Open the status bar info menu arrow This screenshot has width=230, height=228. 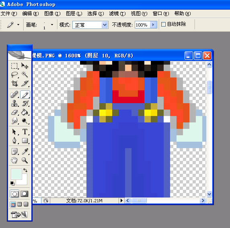click(x=121, y=200)
